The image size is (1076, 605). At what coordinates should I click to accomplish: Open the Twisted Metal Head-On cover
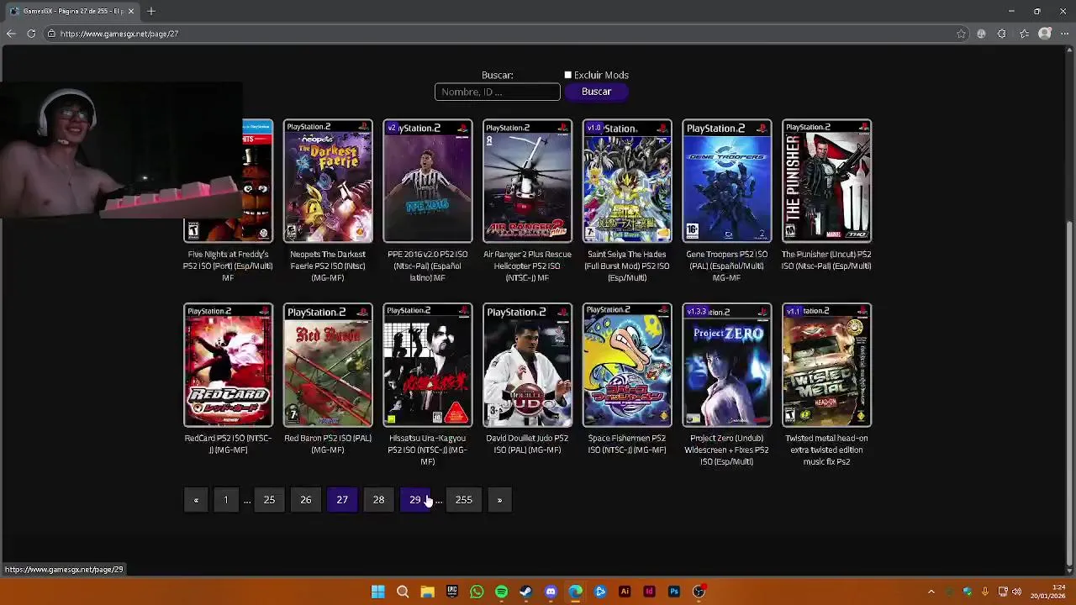coord(826,365)
